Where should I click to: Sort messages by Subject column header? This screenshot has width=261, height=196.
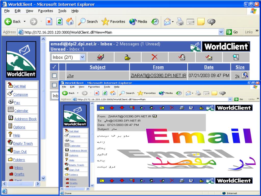(x=98, y=67)
